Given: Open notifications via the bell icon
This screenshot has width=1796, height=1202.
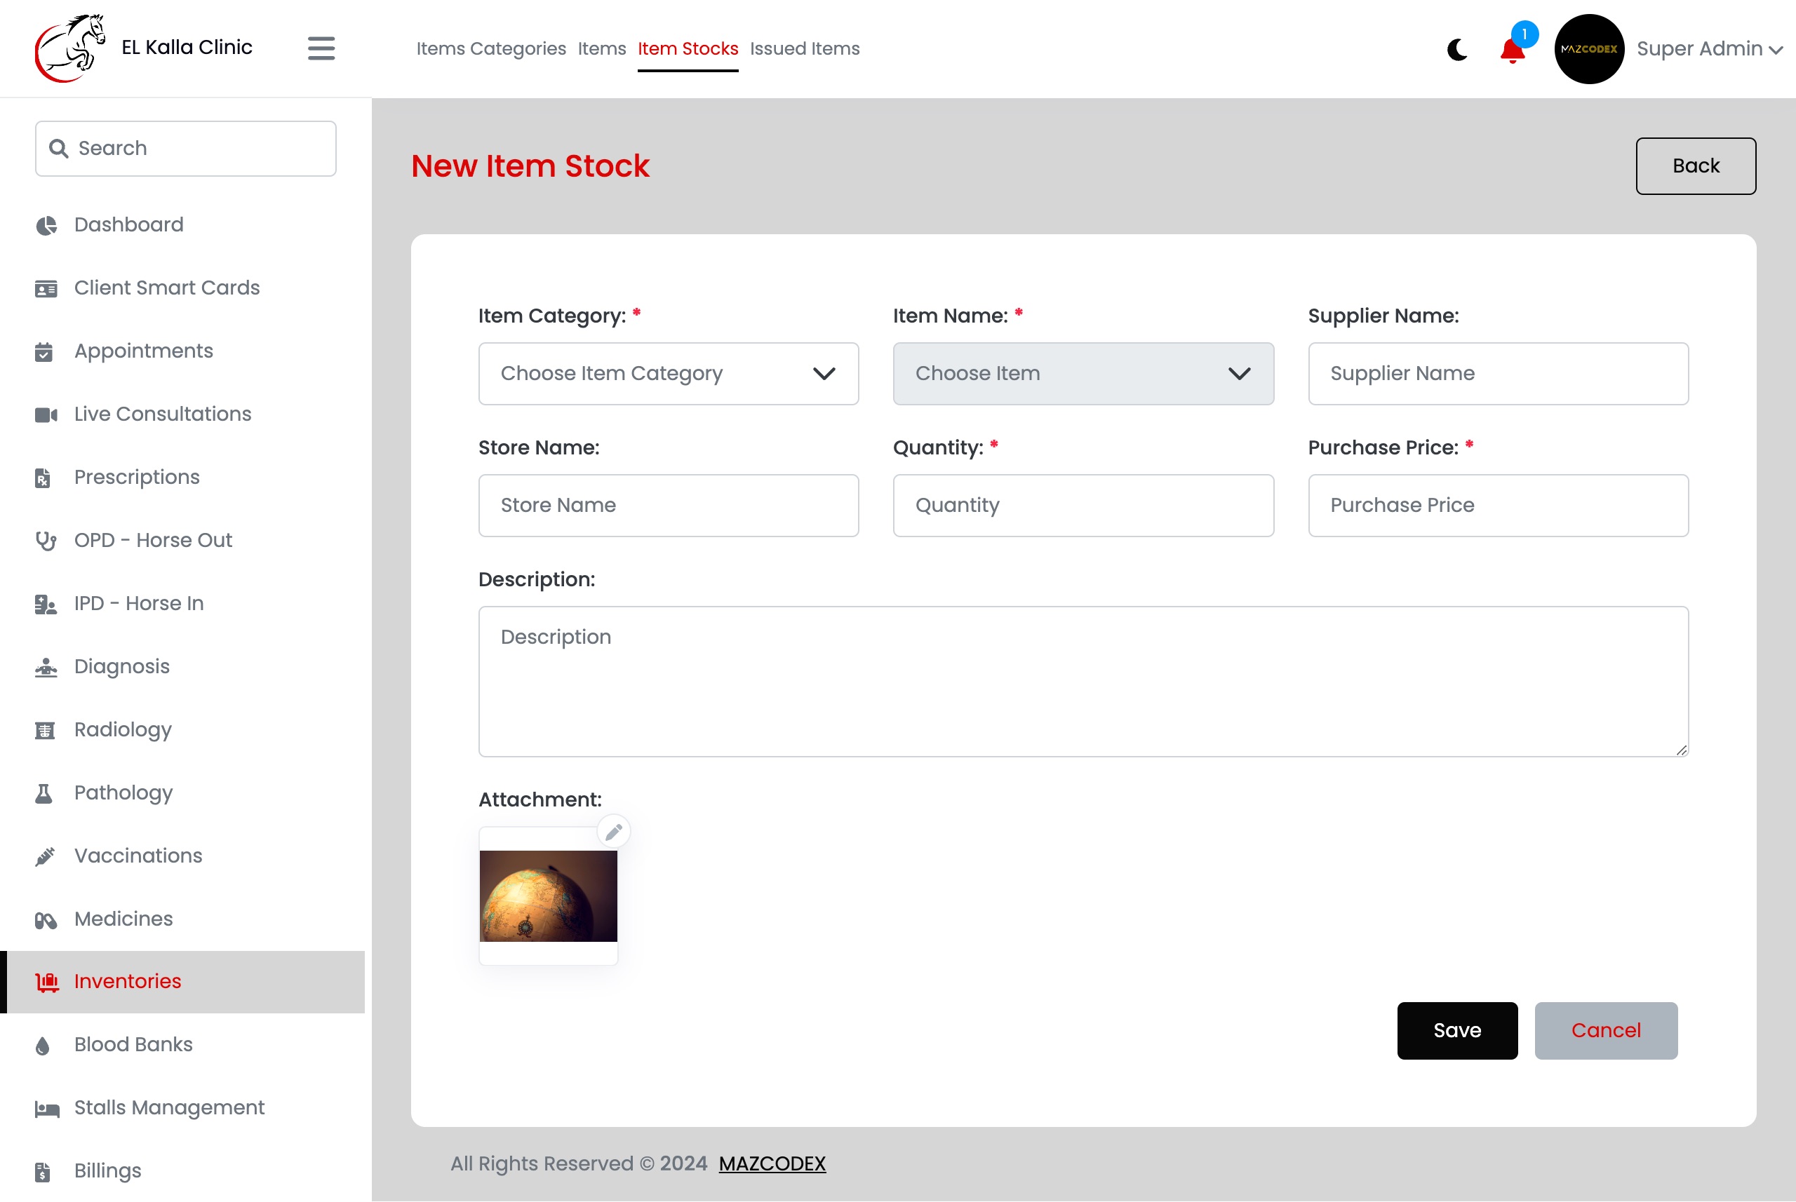Looking at the screenshot, I should 1513,50.
